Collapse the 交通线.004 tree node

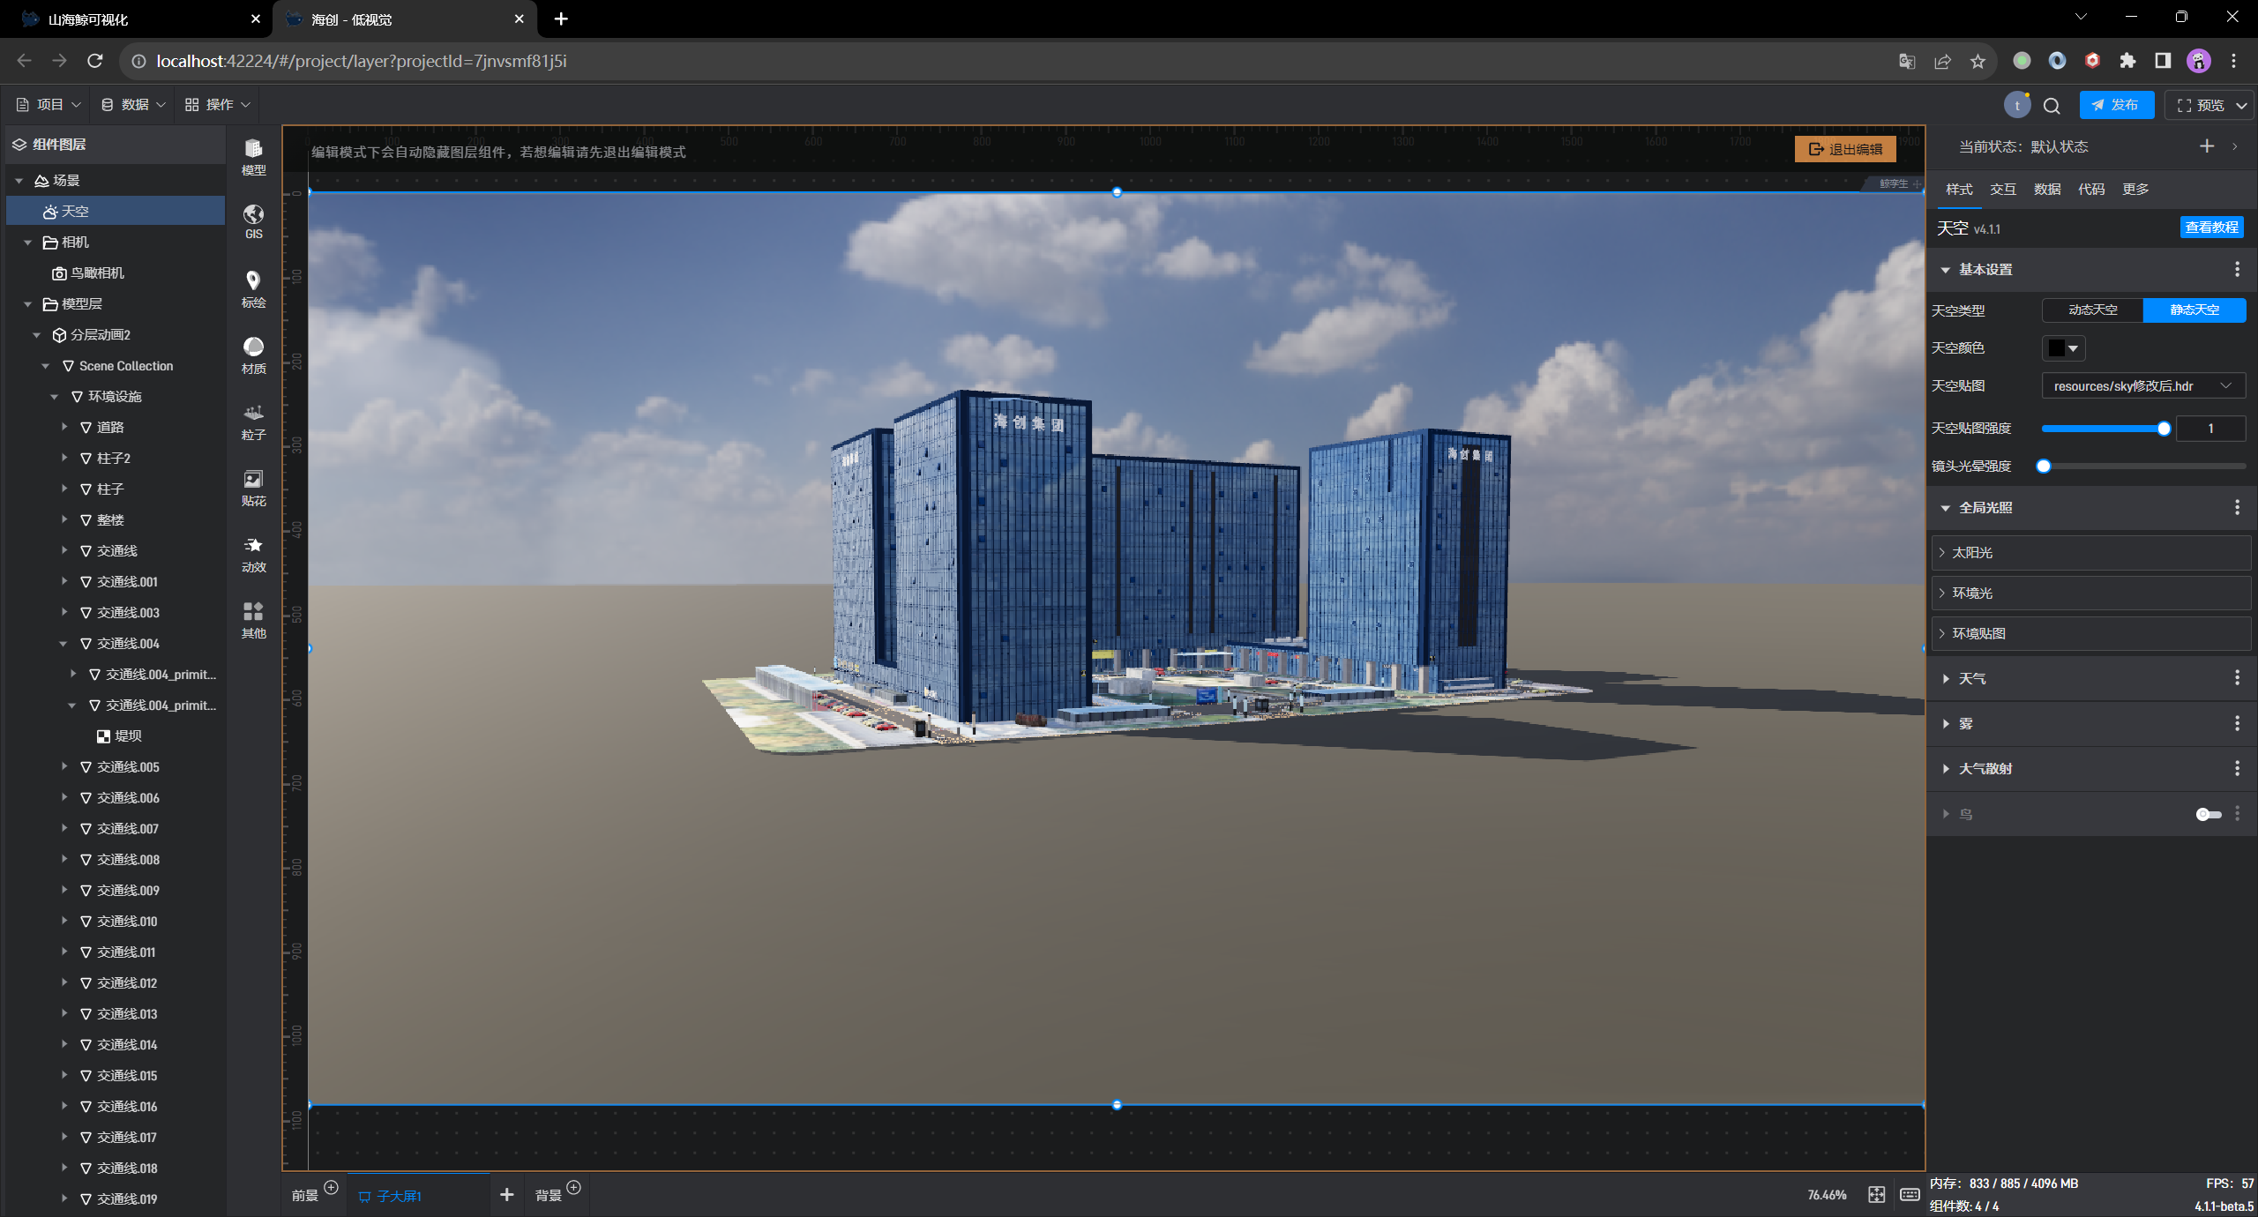tap(64, 644)
